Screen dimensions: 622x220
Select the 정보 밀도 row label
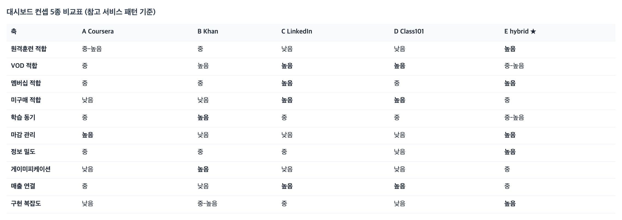click(x=23, y=152)
